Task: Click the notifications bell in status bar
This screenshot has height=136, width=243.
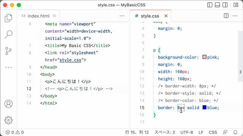Action: [x=235, y=132]
